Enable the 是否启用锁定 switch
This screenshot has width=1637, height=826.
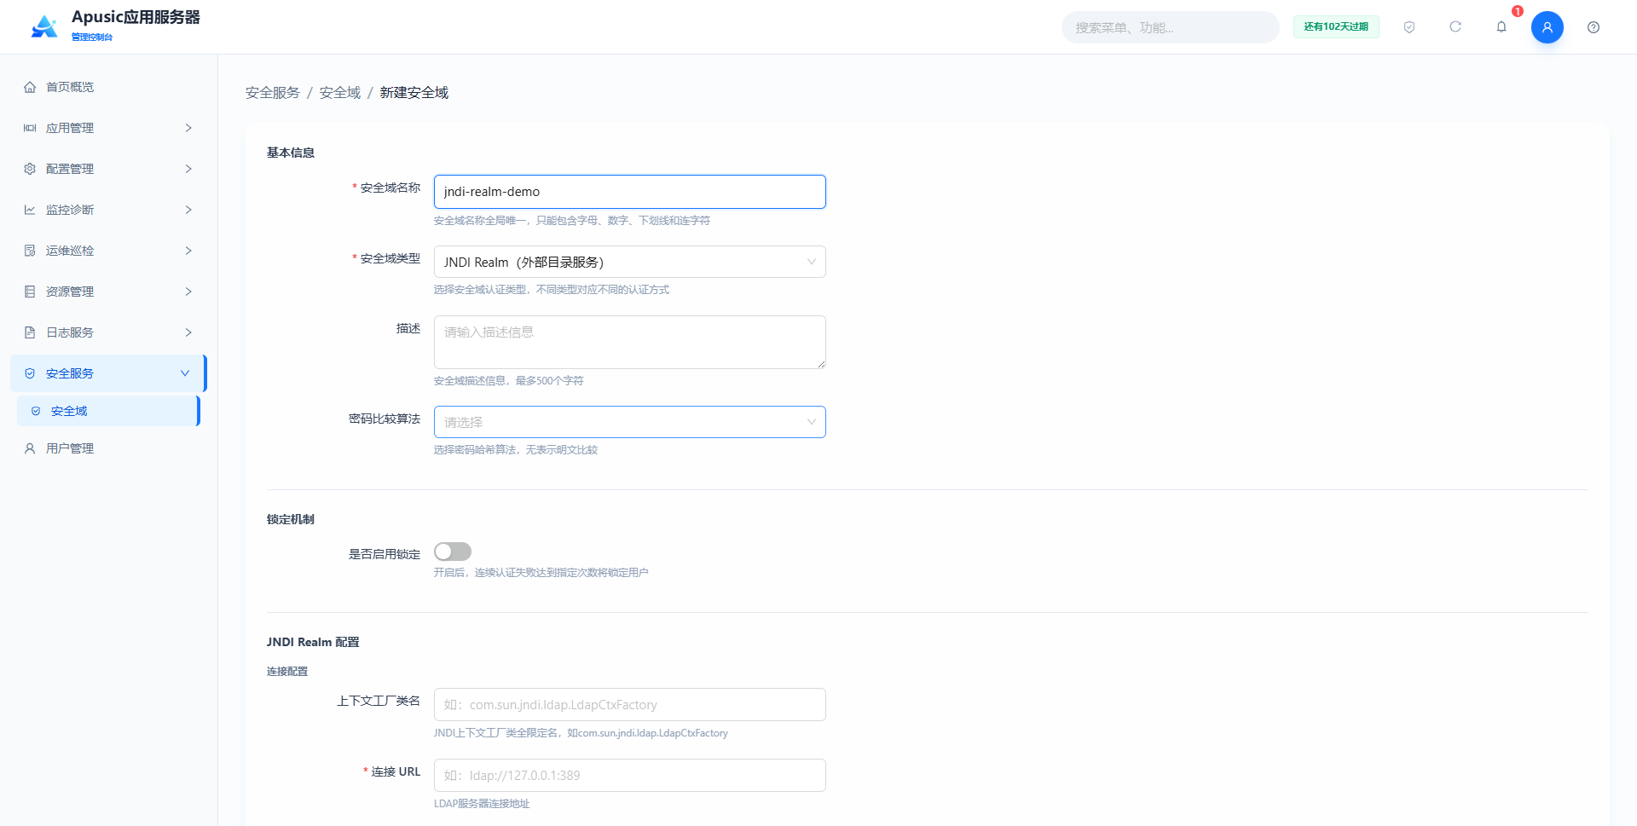tap(453, 552)
